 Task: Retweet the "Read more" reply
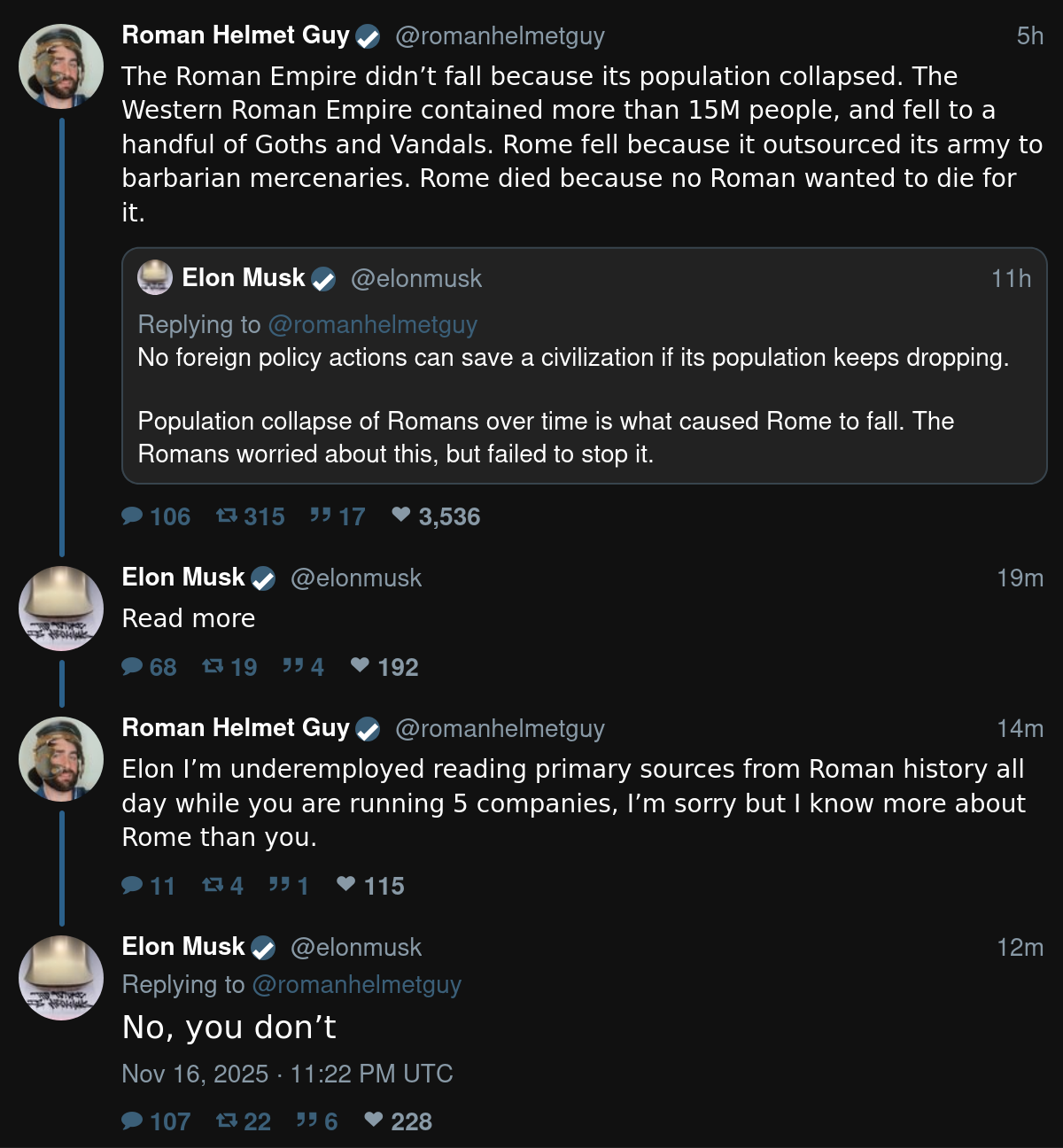tap(213, 666)
